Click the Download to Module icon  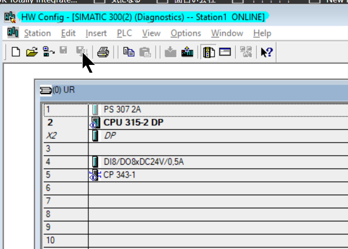pos(171,52)
